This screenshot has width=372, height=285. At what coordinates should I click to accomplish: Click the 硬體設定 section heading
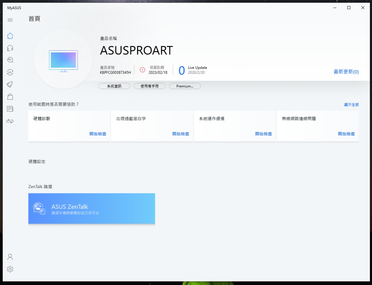[x=37, y=162]
